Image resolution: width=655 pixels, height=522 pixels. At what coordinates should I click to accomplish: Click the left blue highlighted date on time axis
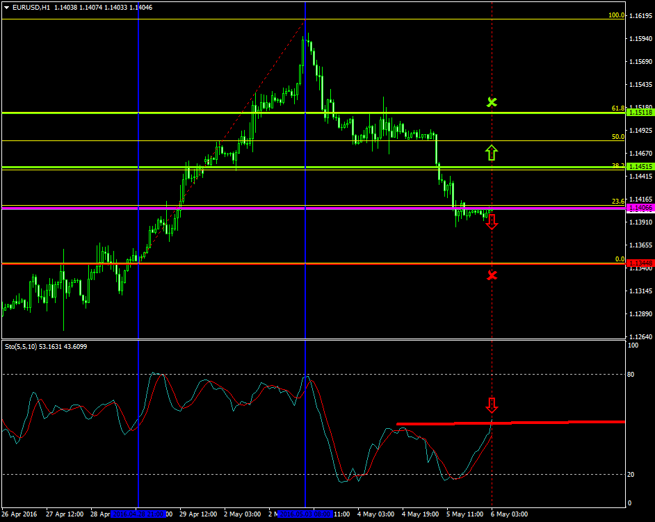[x=139, y=514]
